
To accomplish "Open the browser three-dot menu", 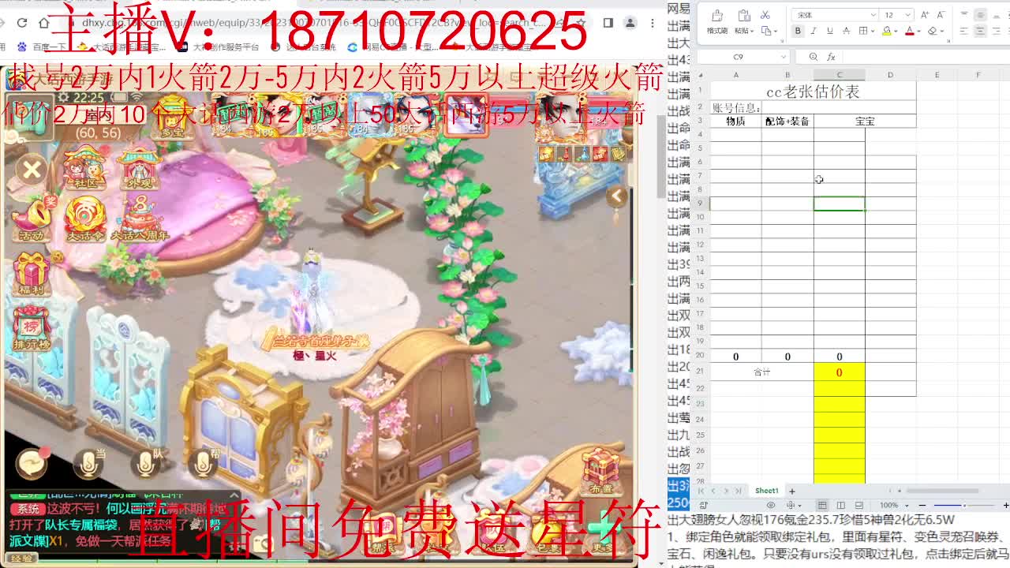I will coord(652,23).
